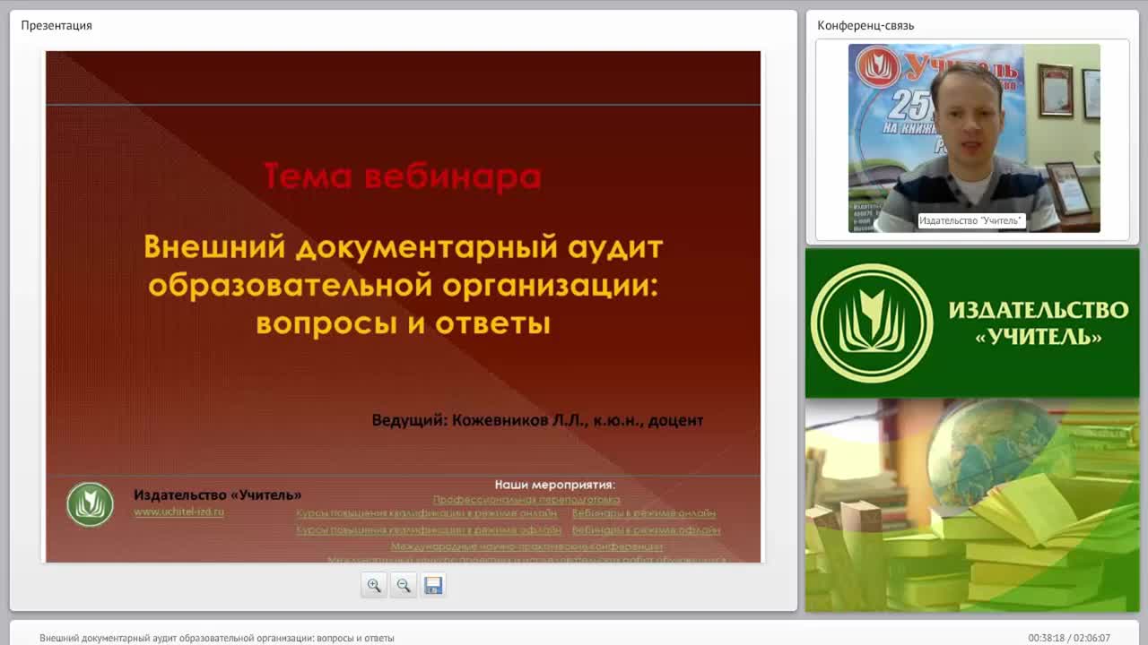Image resolution: width=1148 pixels, height=645 pixels.
Task: Open the Вебинары в режиме онлайн link
Action: coord(644,513)
